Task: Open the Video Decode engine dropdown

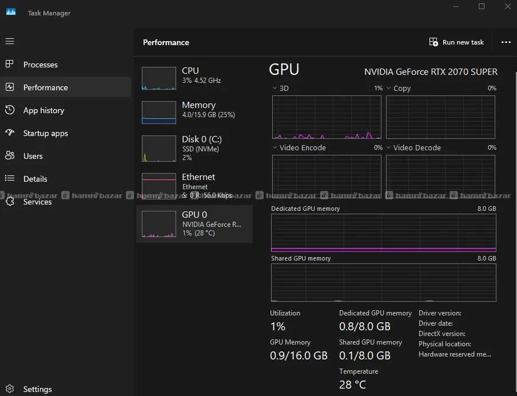Action: pyautogui.click(x=388, y=147)
